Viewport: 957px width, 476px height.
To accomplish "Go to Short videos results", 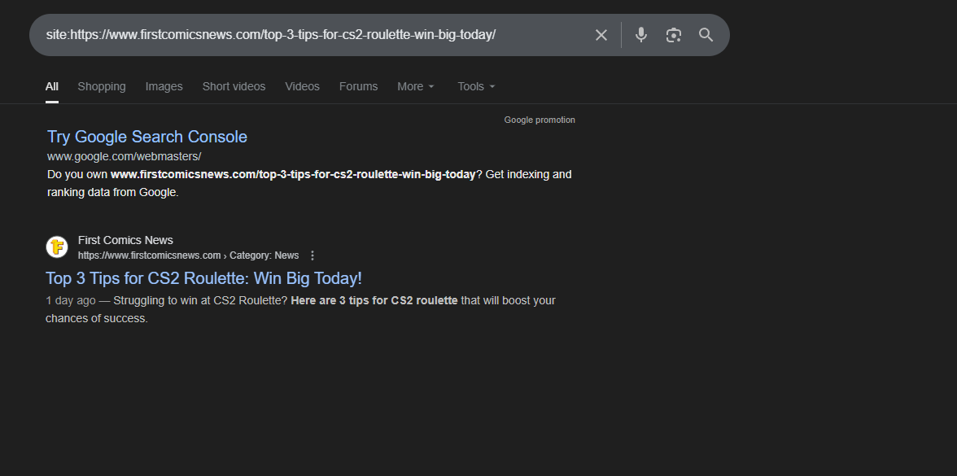I will tap(234, 86).
